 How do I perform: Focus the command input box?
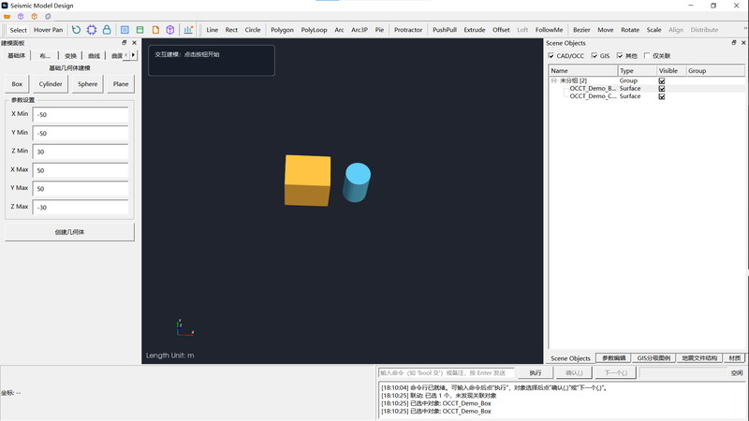(x=447, y=372)
